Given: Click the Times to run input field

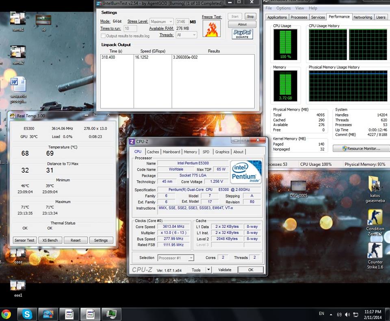Looking at the screenshot, I should point(130,28).
